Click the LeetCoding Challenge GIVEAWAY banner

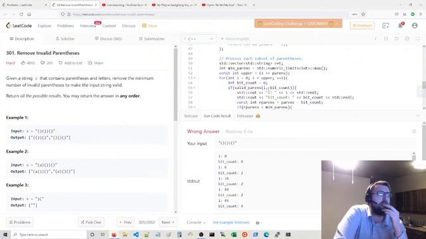pyautogui.click(x=298, y=24)
